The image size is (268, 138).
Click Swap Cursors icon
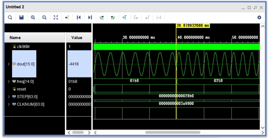click(159, 17)
